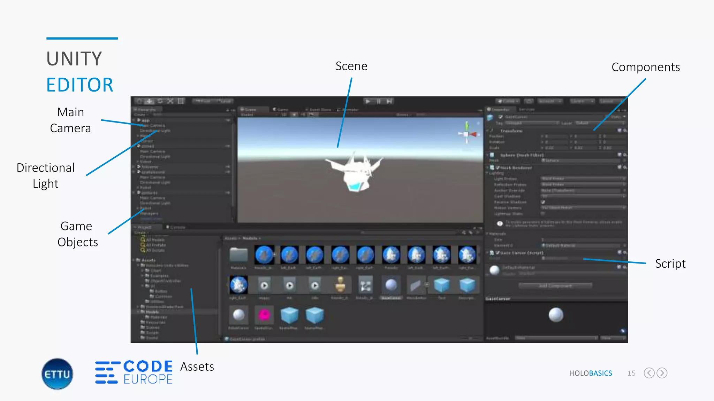
Task: Open the All Prefabs favorites search
Action: click(x=153, y=245)
